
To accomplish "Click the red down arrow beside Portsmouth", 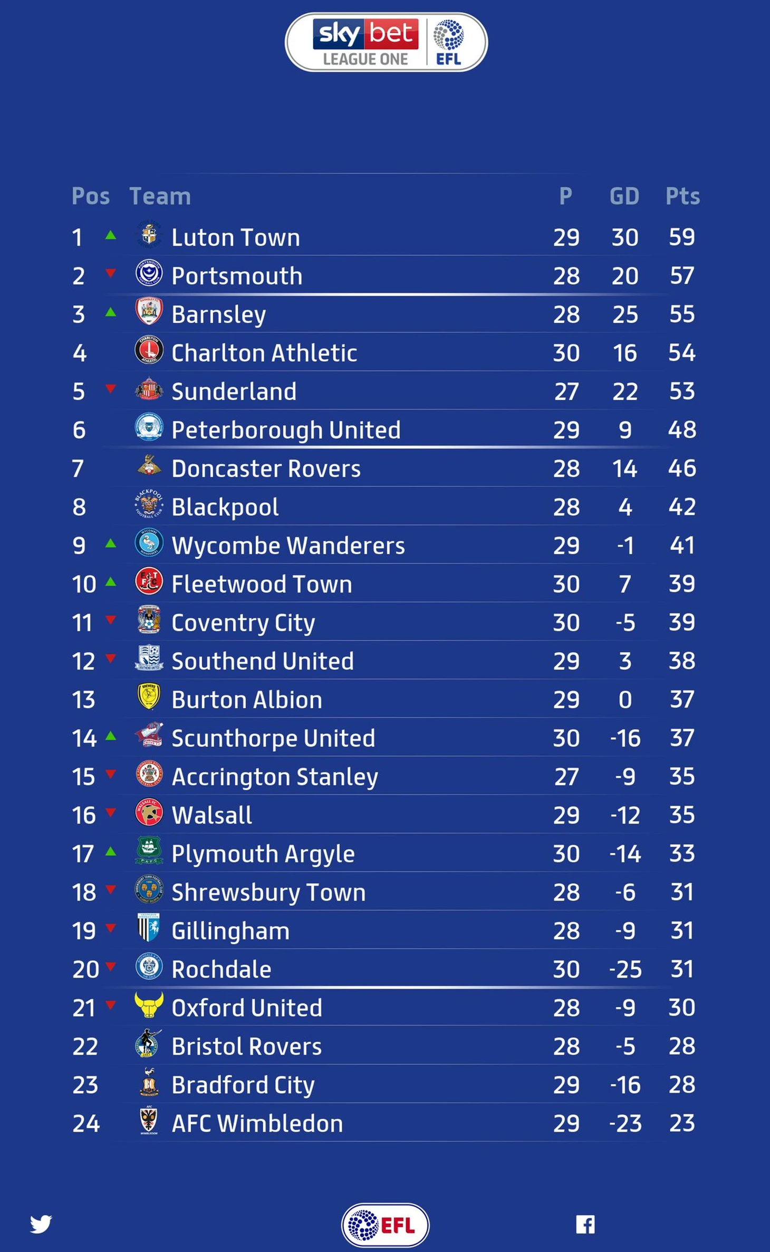I will pos(111,273).
